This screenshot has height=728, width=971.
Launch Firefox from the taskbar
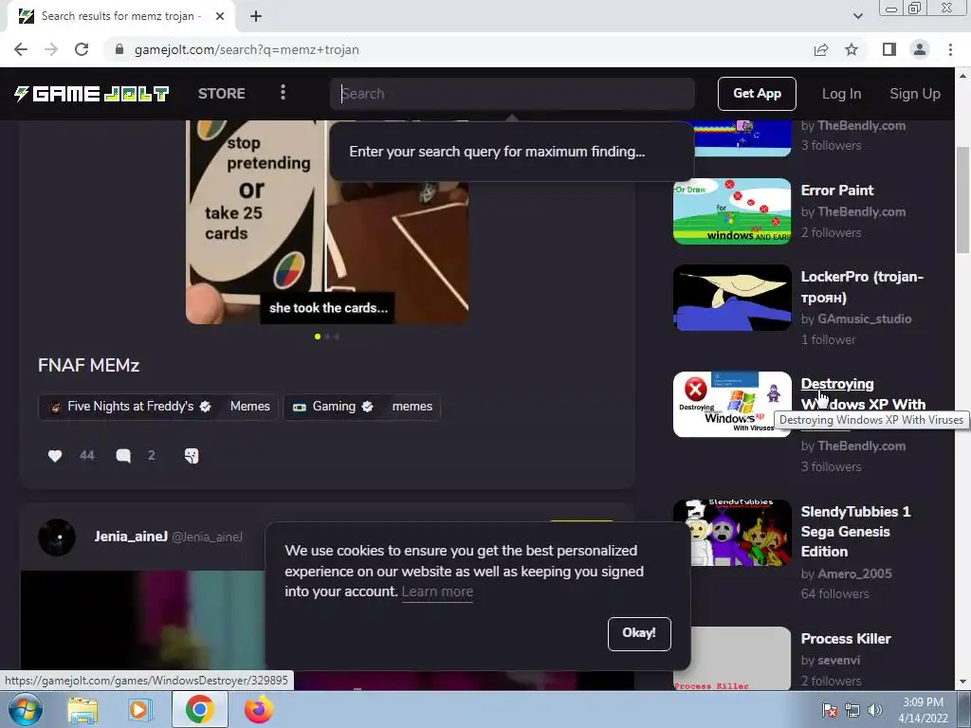click(x=258, y=709)
